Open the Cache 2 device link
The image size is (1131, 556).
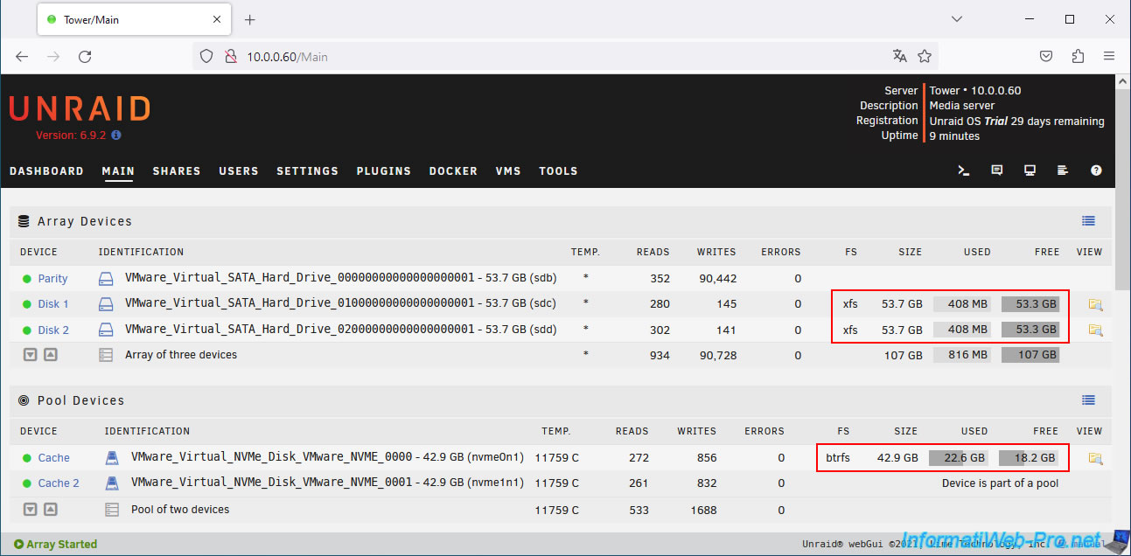[59, 483]
